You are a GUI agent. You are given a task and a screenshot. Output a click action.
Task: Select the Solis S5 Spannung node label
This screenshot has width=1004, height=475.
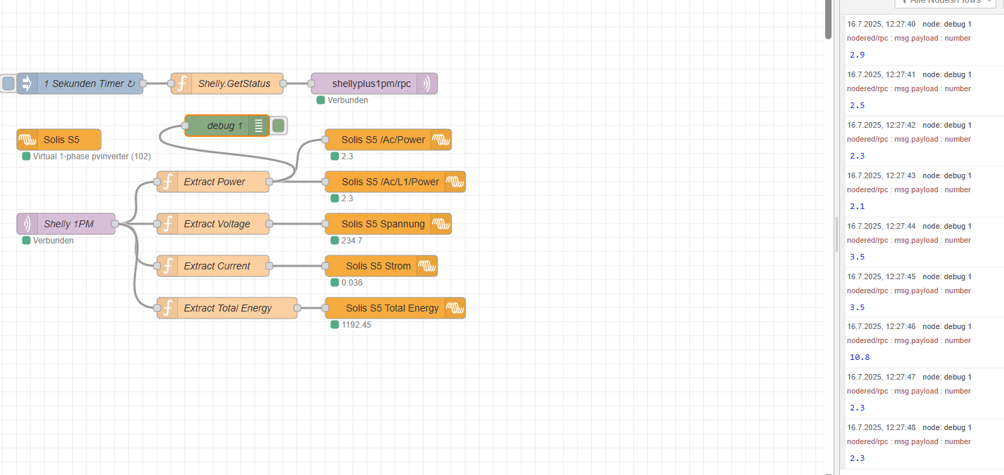(x=384, y=224)
